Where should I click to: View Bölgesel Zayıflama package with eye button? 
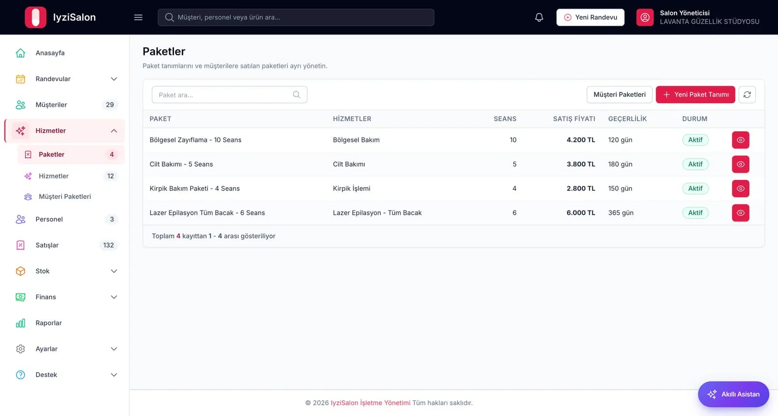coord(741,140)
